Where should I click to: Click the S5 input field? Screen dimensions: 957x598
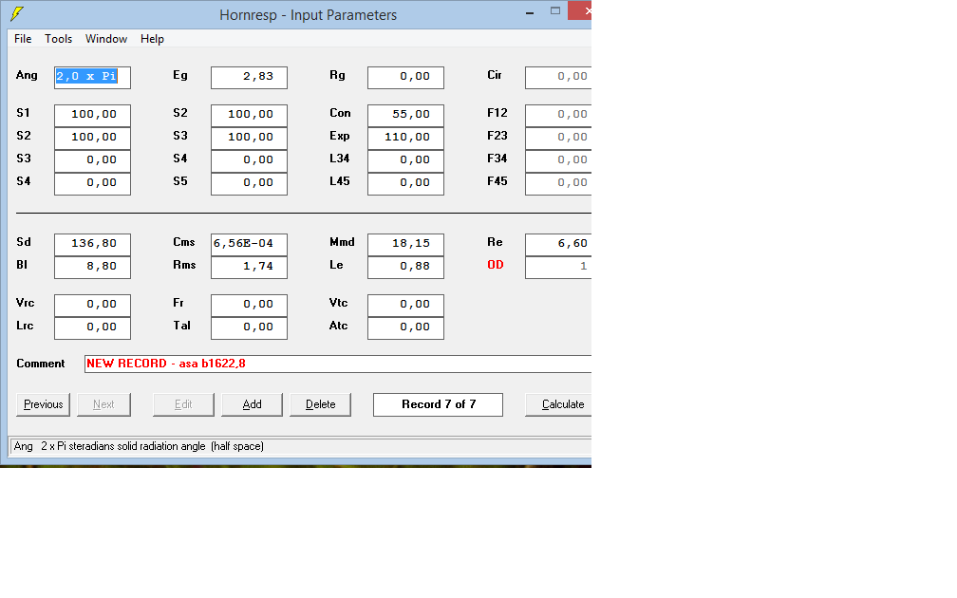click(x=249, y=184)
